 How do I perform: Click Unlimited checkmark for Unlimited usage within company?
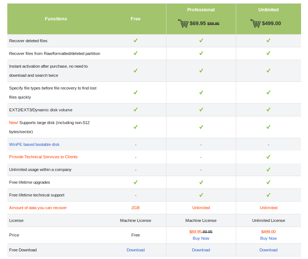pyautogui.click(x=268, y=170)
